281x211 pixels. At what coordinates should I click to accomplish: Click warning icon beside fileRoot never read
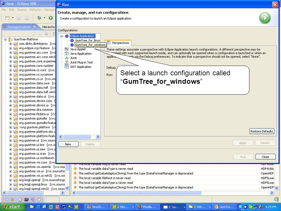pos(75,178)
